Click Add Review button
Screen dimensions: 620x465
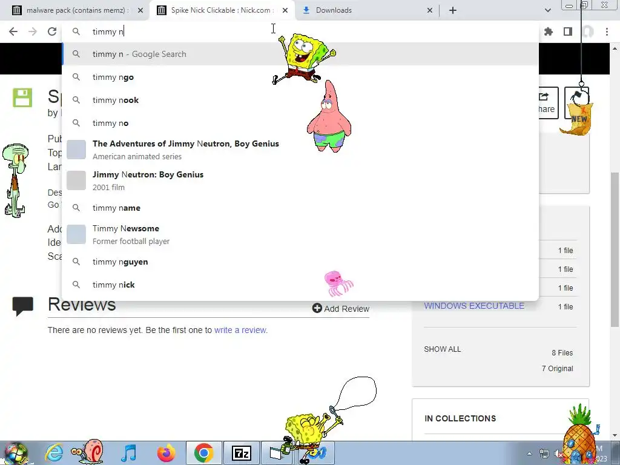341,308
